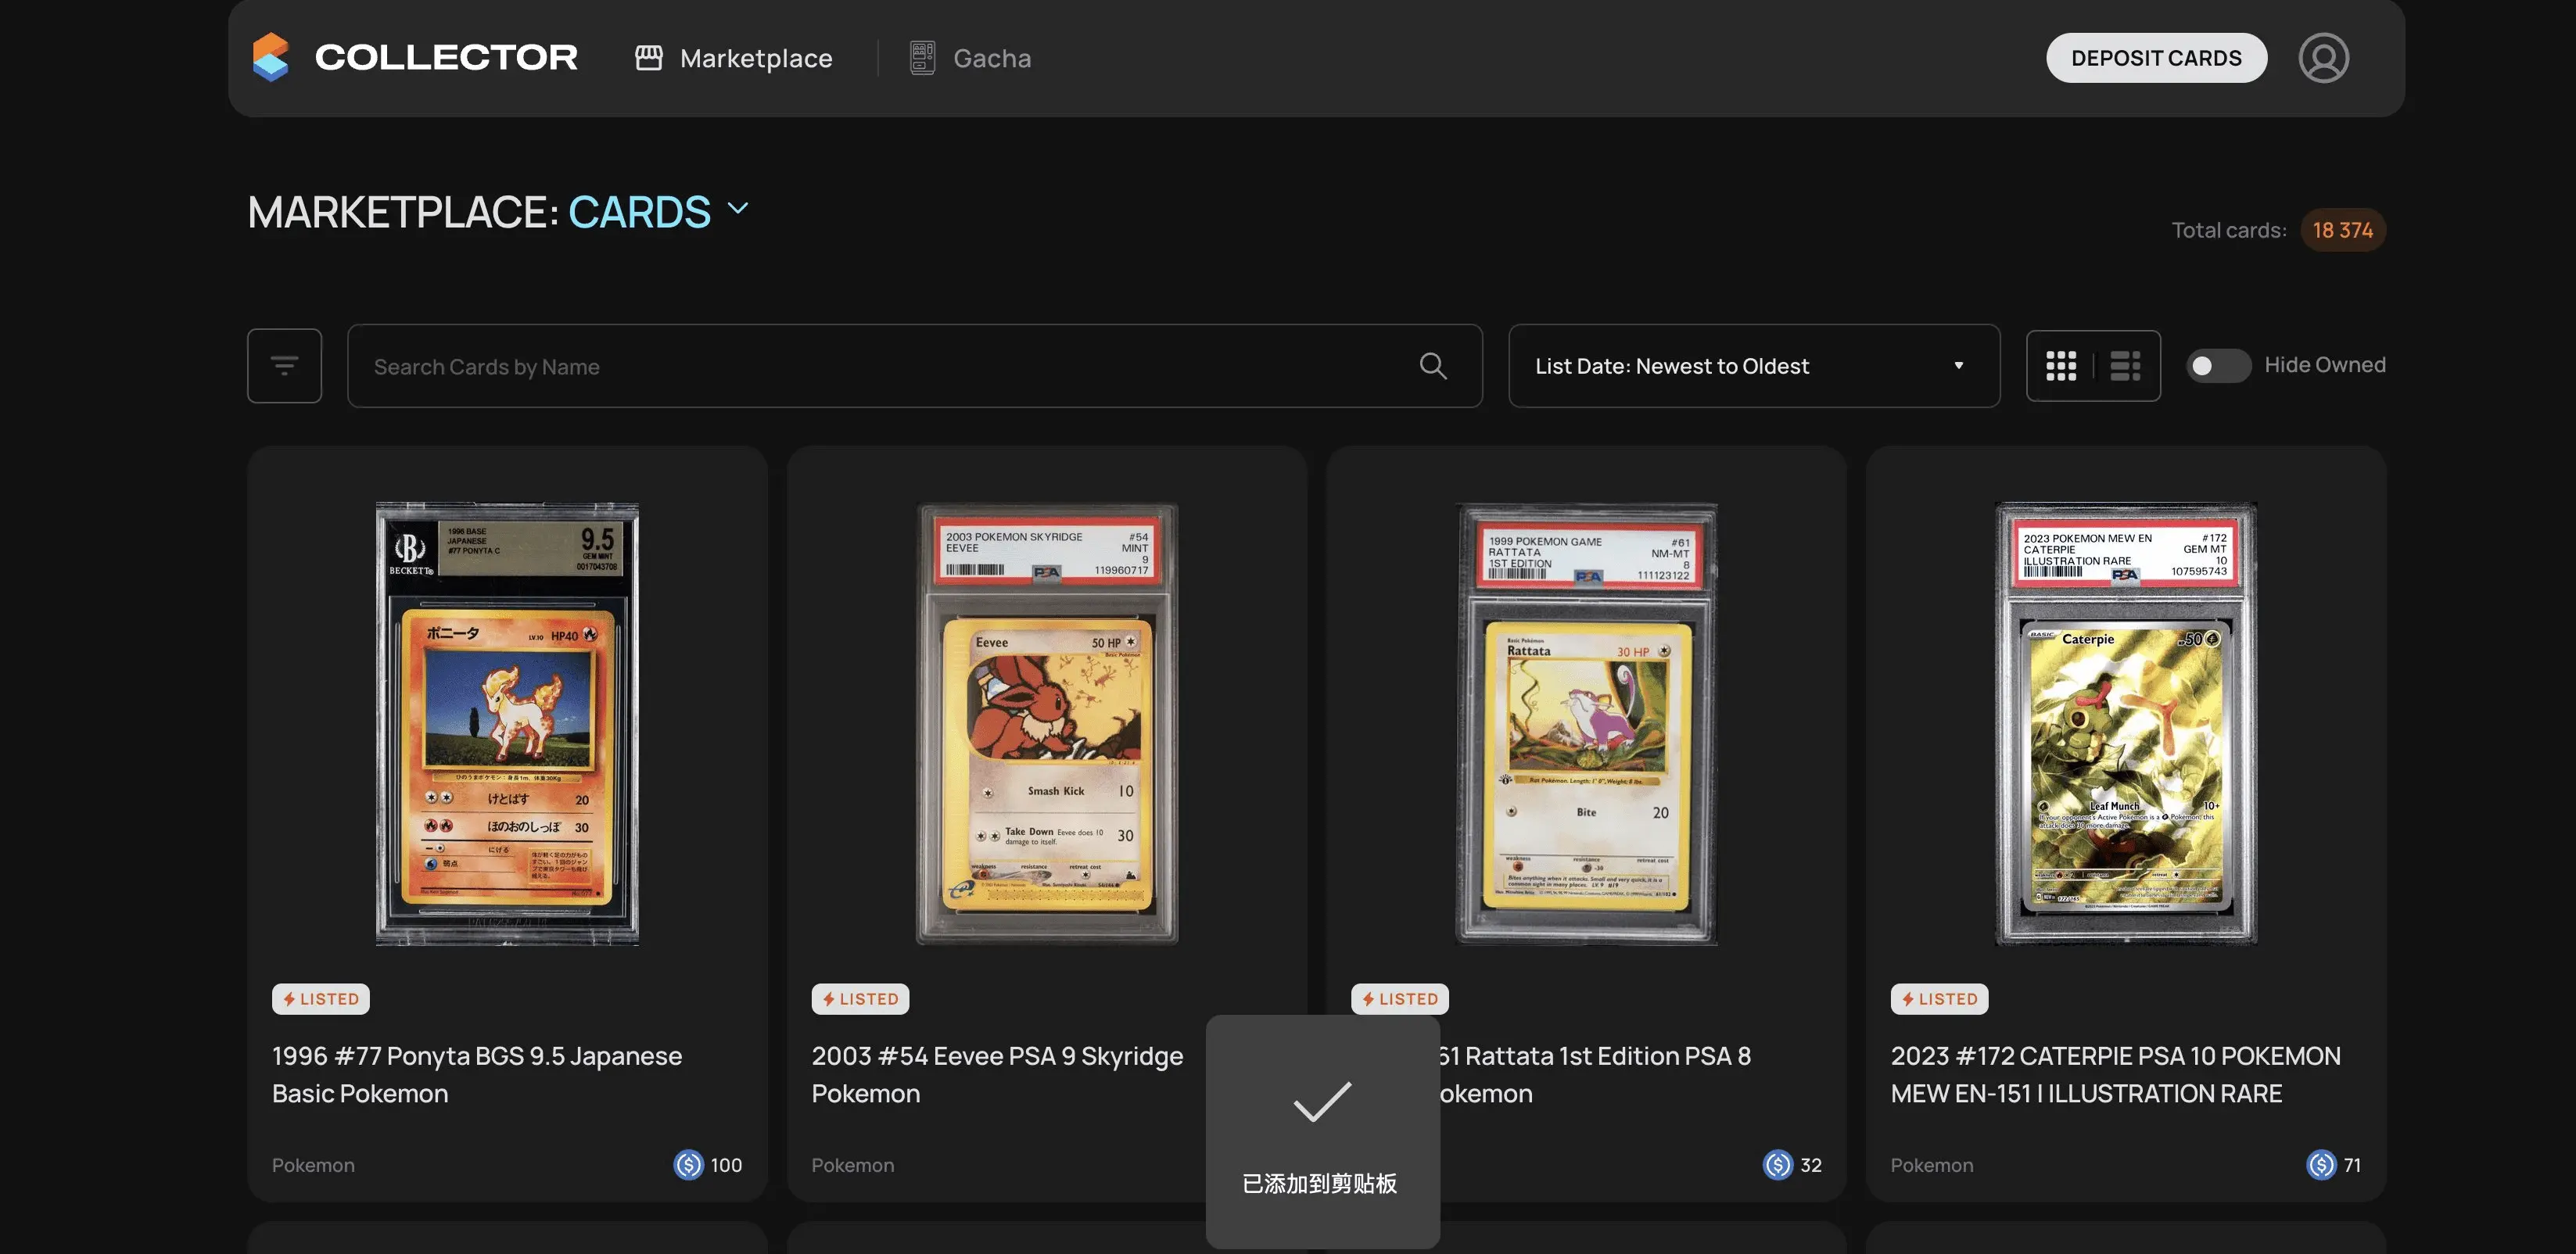Viewport: 2576px width, 1254px height.
Task: Open the 1996 #77 Ponyta BGS 9.5 title
Action: point(477,1075)
